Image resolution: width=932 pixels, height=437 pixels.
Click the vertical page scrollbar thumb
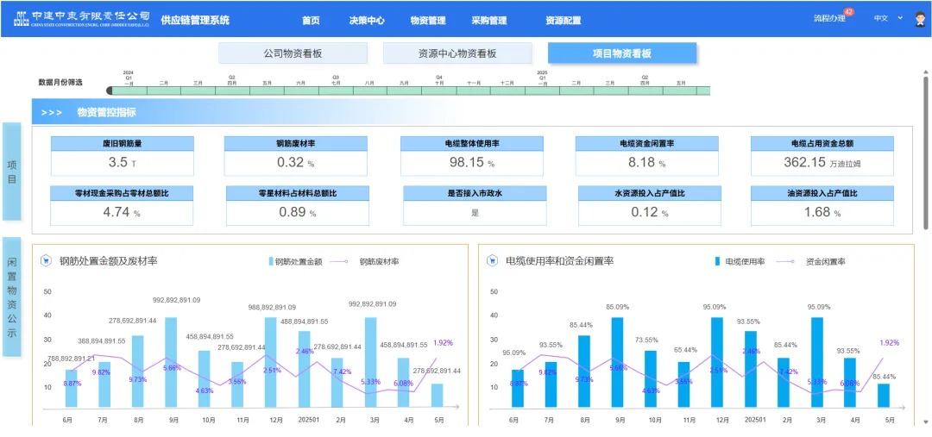click(925, 152)
